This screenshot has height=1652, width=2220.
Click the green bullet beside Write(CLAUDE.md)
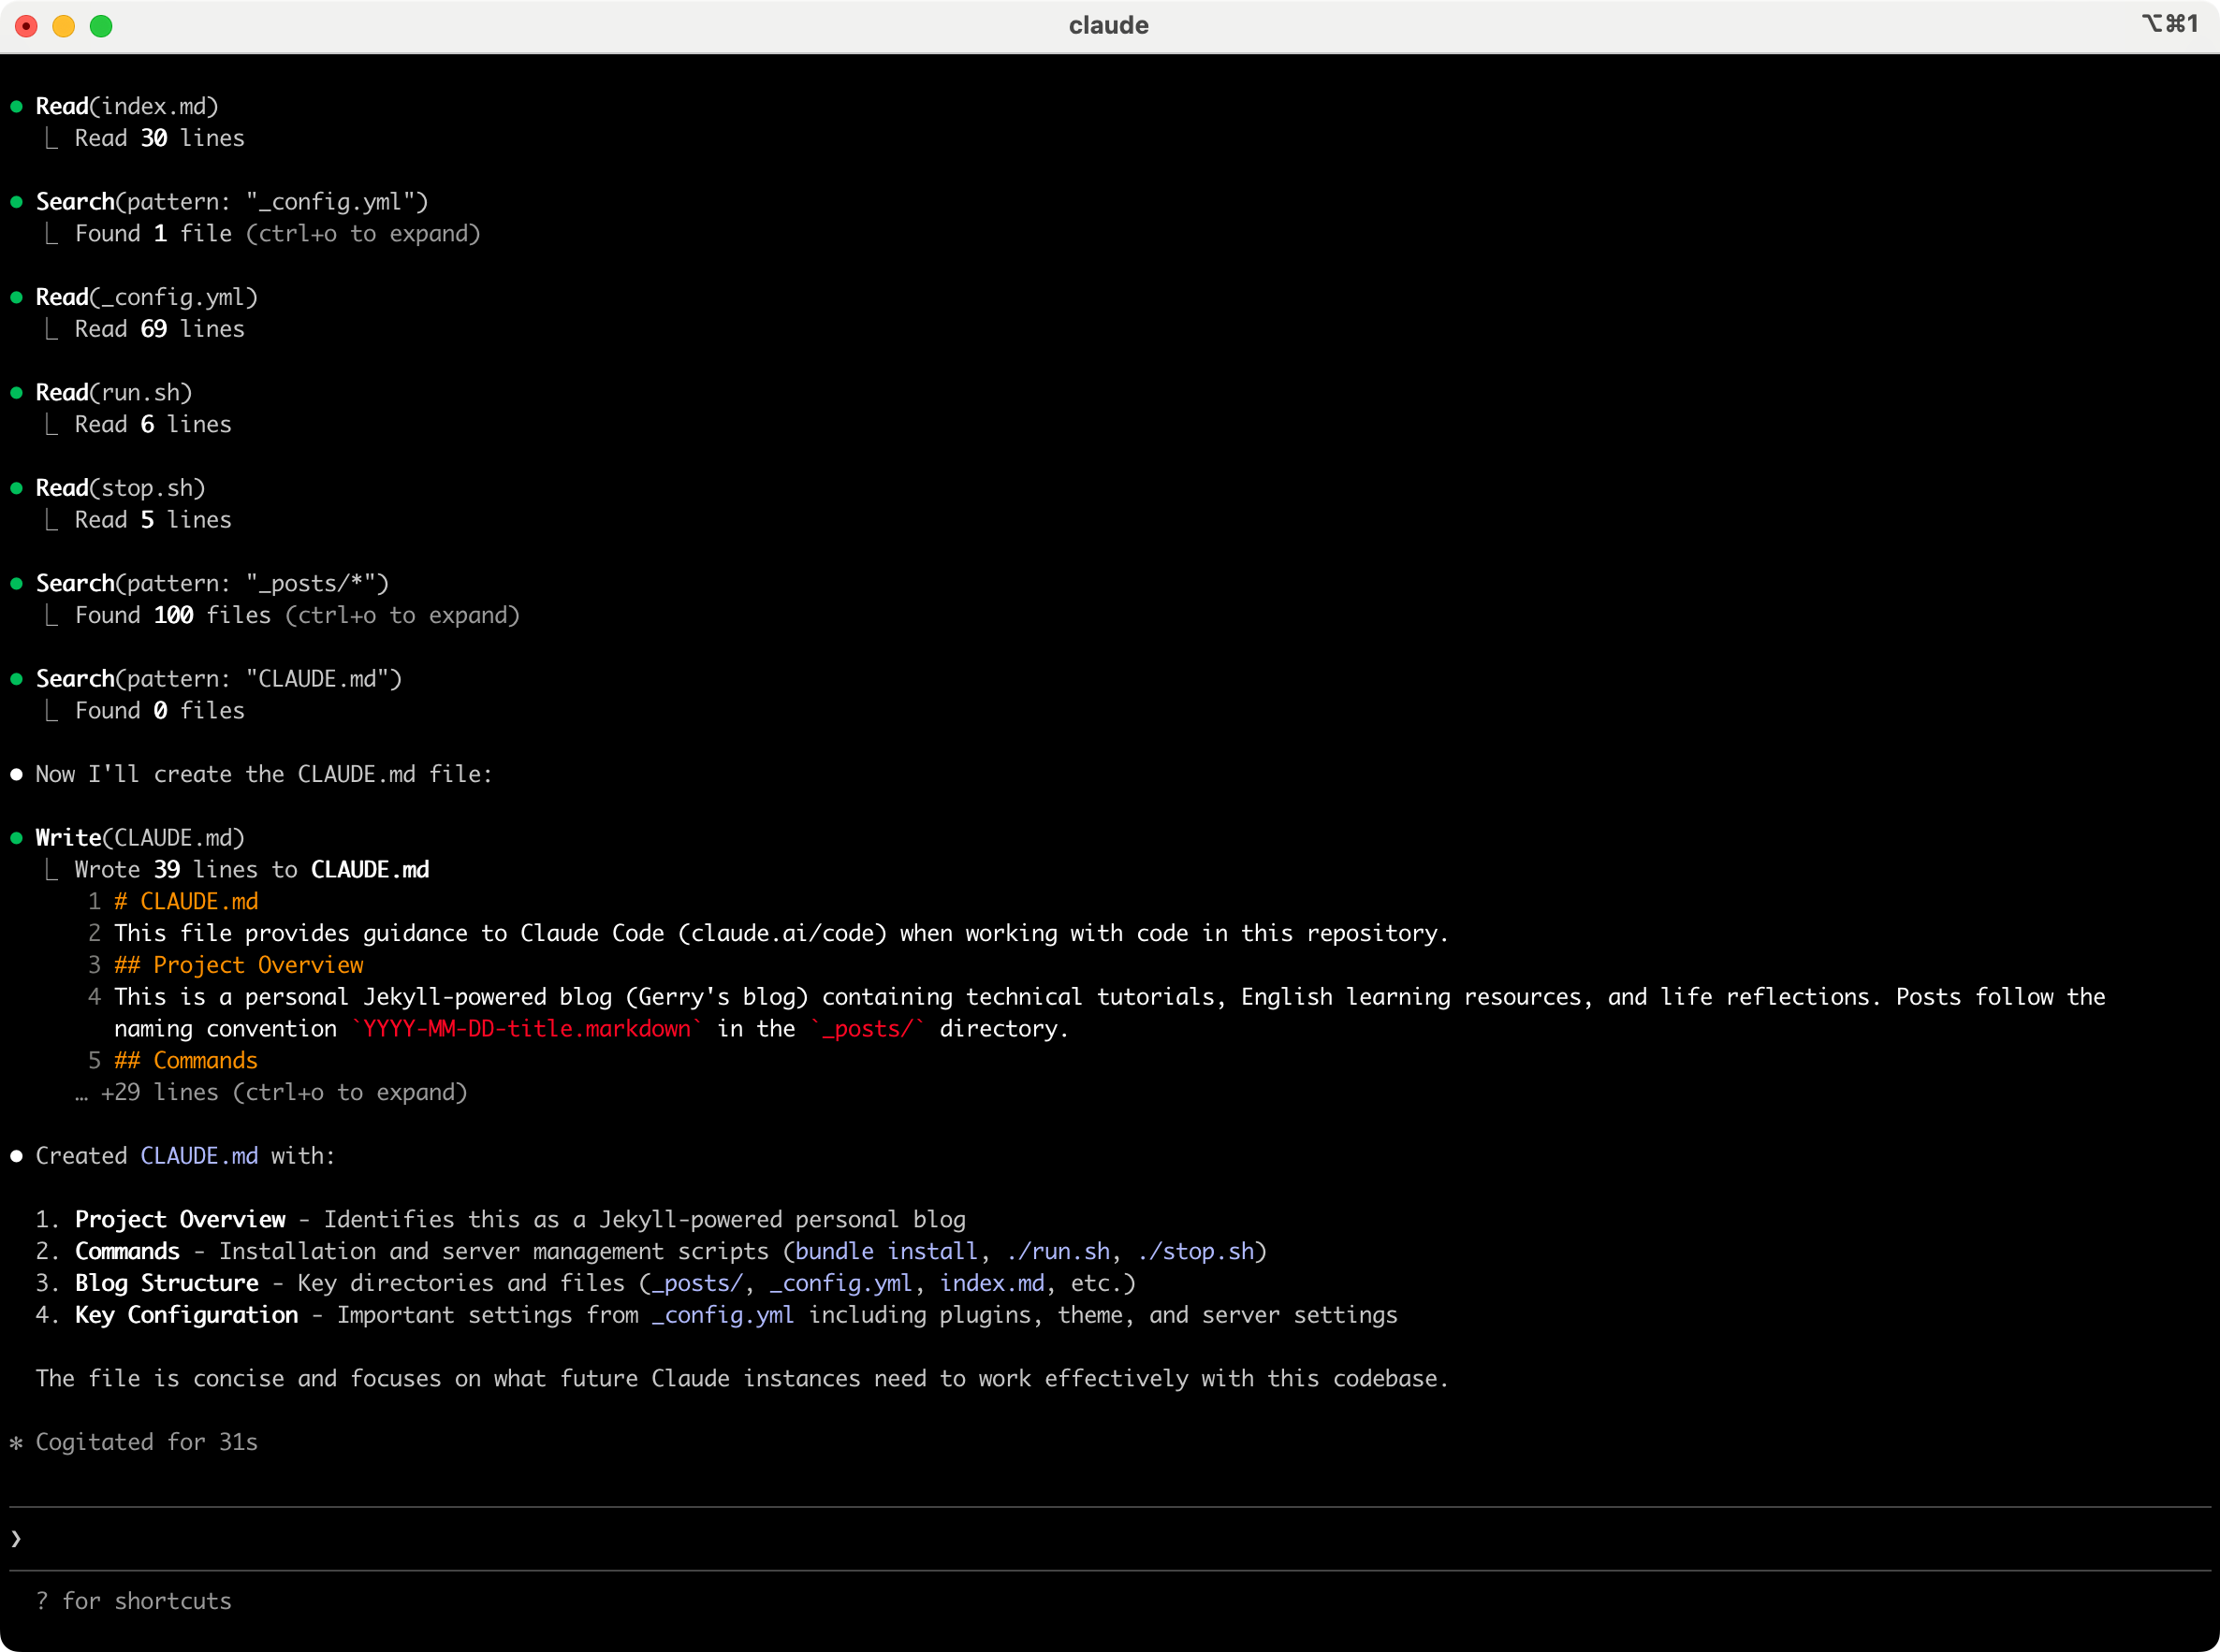pos(16,838)
